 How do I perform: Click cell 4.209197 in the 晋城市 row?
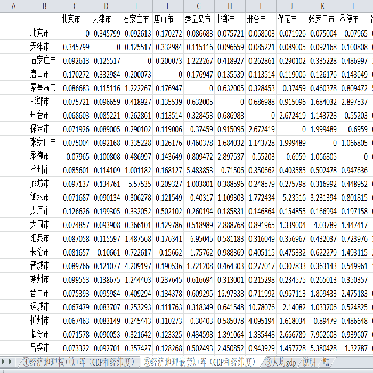click(x=137, y=266)
